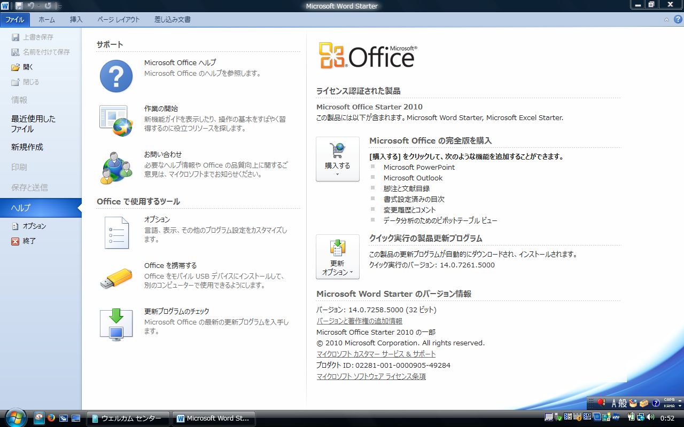
Task: Click 名前を付けて保存 in the File menu
Action: (40, 52)
